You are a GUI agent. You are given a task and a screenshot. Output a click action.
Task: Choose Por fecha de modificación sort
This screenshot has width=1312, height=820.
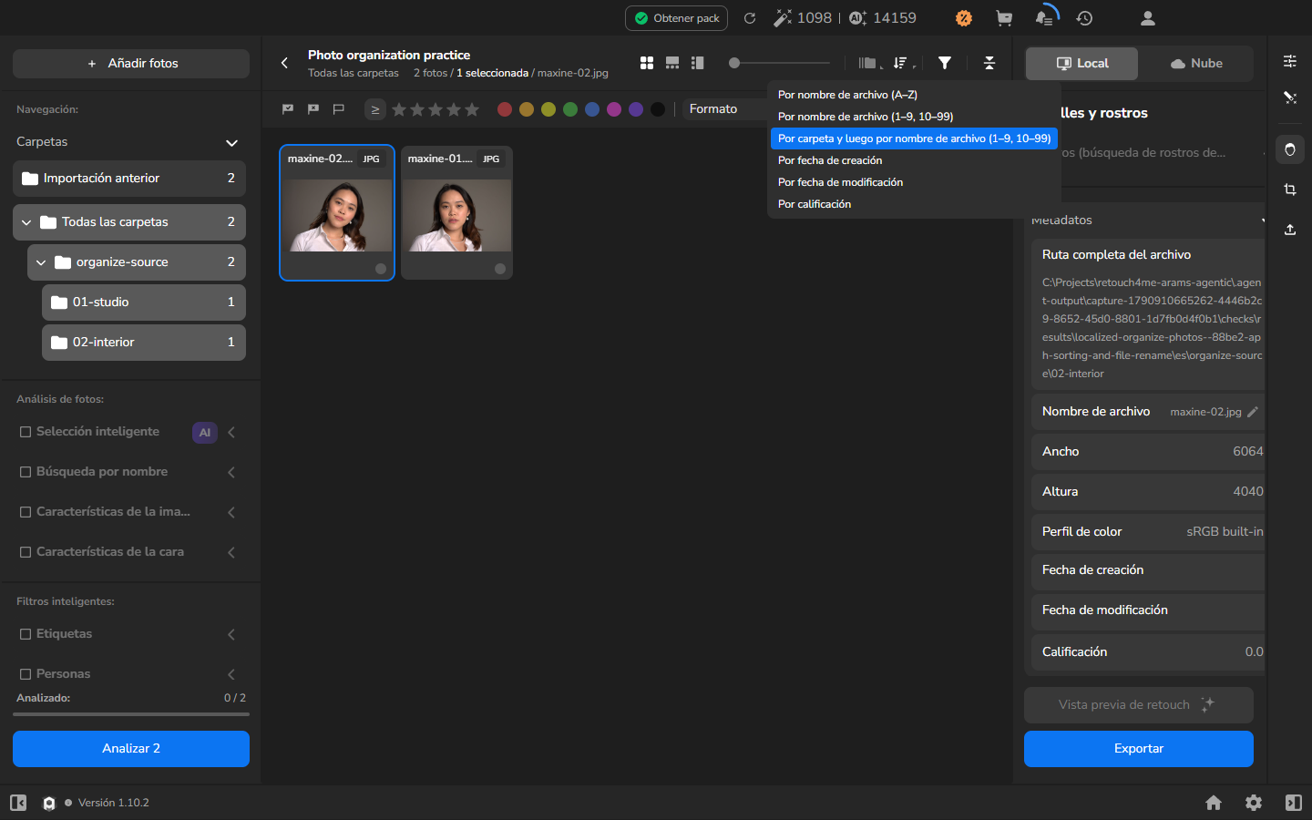[x=914, y=182]
